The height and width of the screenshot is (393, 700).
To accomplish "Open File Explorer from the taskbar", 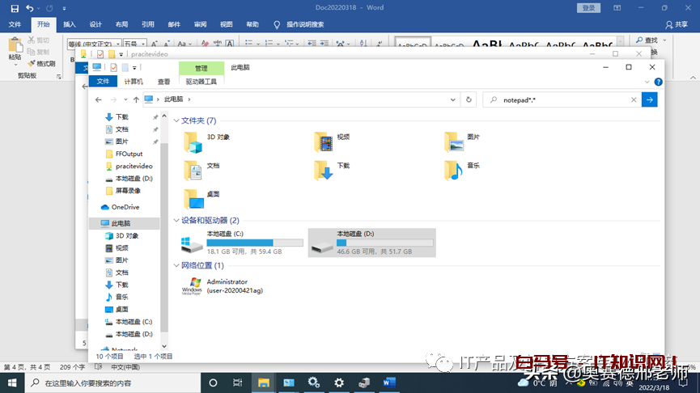I will click(x=263, y=382).
